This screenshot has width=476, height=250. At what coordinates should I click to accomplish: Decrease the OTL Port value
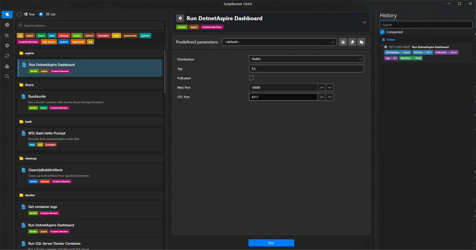pyautogui.click(x=330, y=97)
